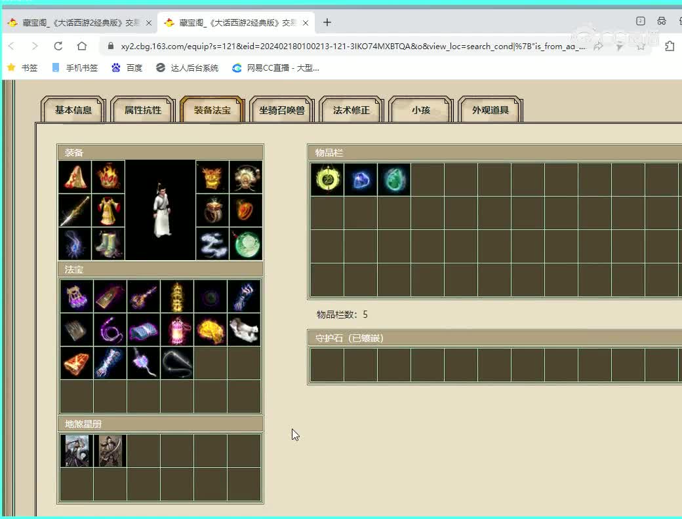The width and height of the screenshot is (682, 519).
Task: Click the green jade item in 物品栏
Action: click(x=394, y=180)
